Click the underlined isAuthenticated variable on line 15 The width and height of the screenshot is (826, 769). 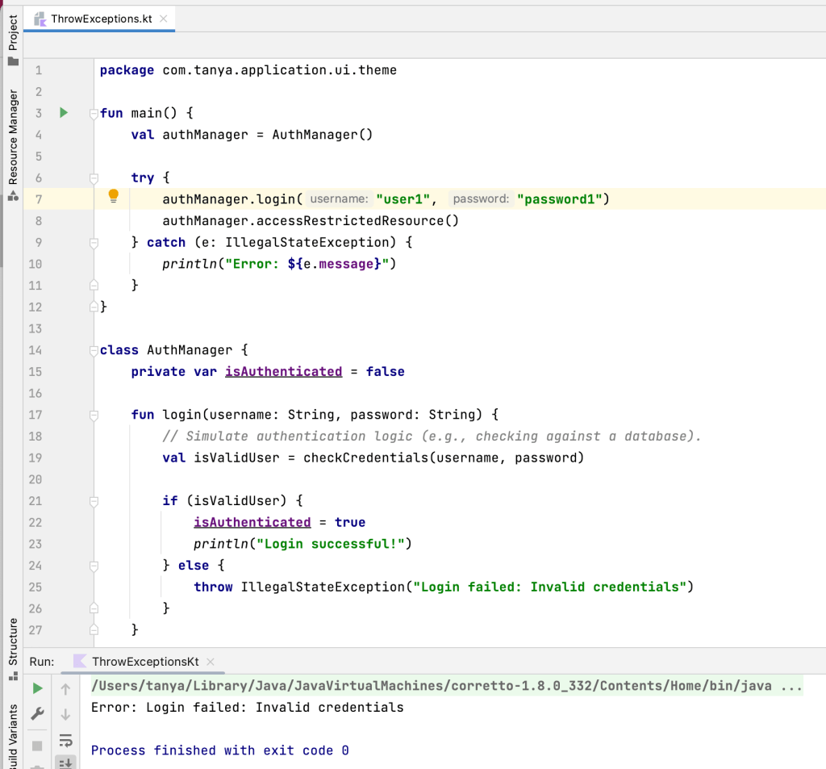coord(283,372)
